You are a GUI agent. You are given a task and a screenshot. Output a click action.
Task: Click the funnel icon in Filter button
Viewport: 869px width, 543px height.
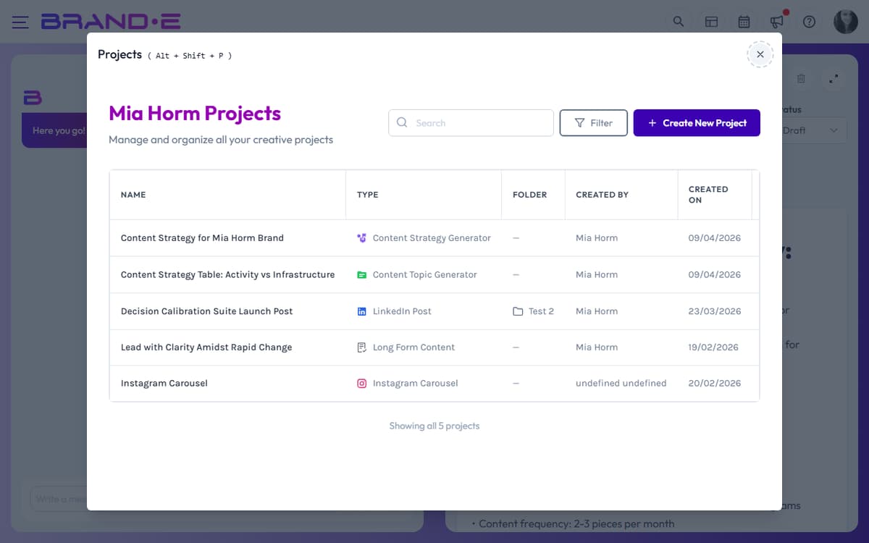coord(580,123)
